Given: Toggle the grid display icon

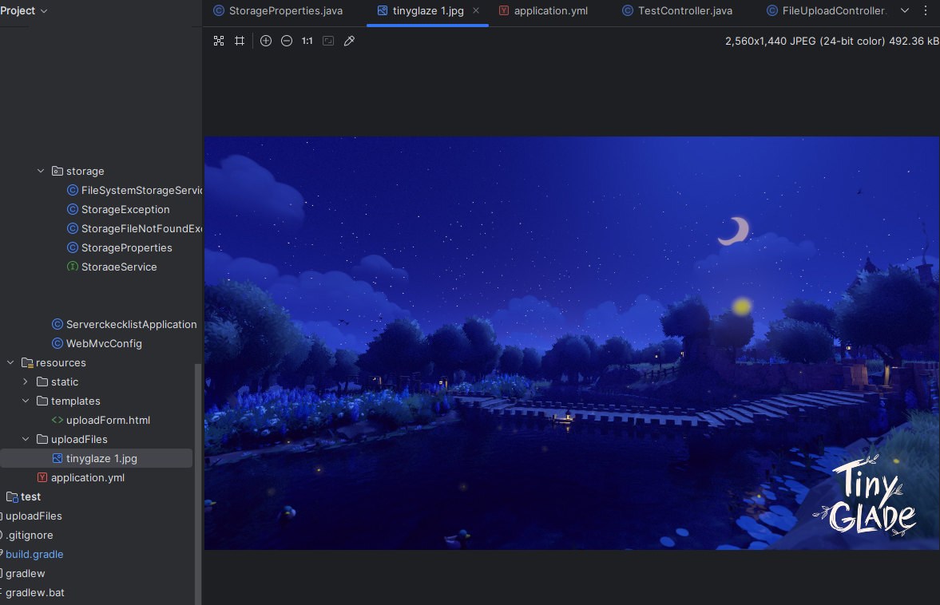Looking at the screenshot, I should click(240, 41).
